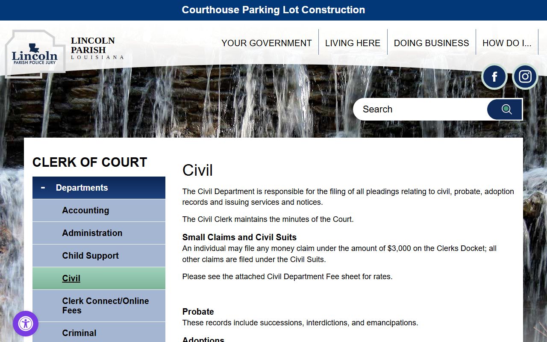Screen dimensions: 547x342
Task: Open the Child Support department link
Action: point(99,256)
